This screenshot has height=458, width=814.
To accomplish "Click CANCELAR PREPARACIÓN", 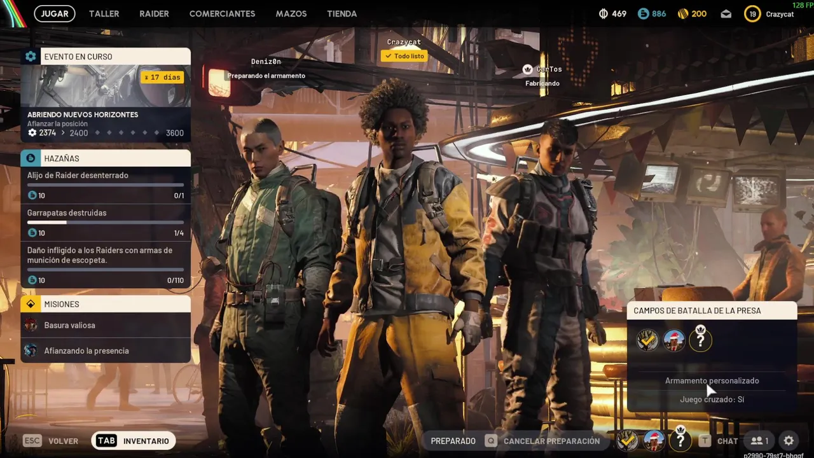I will point(551,441).
